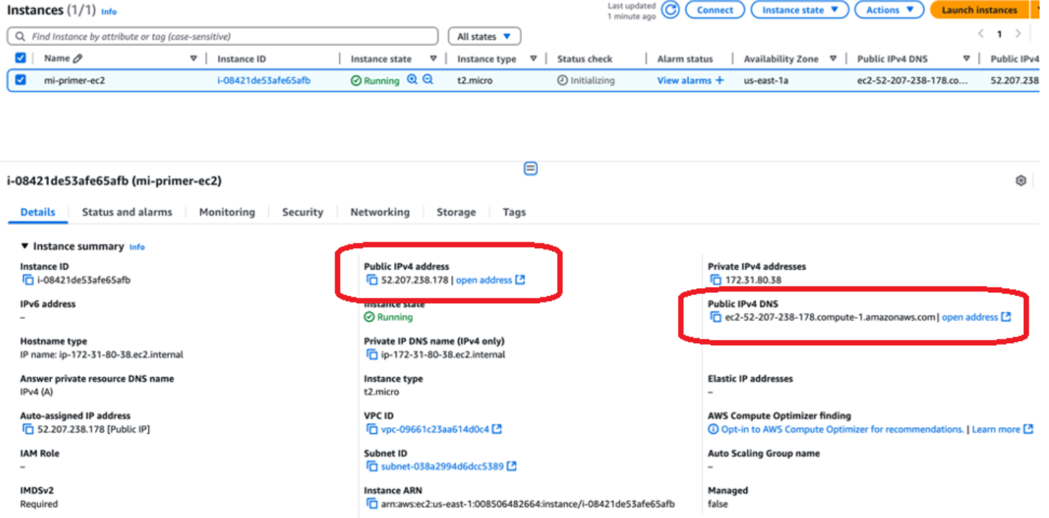Viewport: 1049px width, 518px height.
Task: Open the details panel settings gear
Action: 1021,180
